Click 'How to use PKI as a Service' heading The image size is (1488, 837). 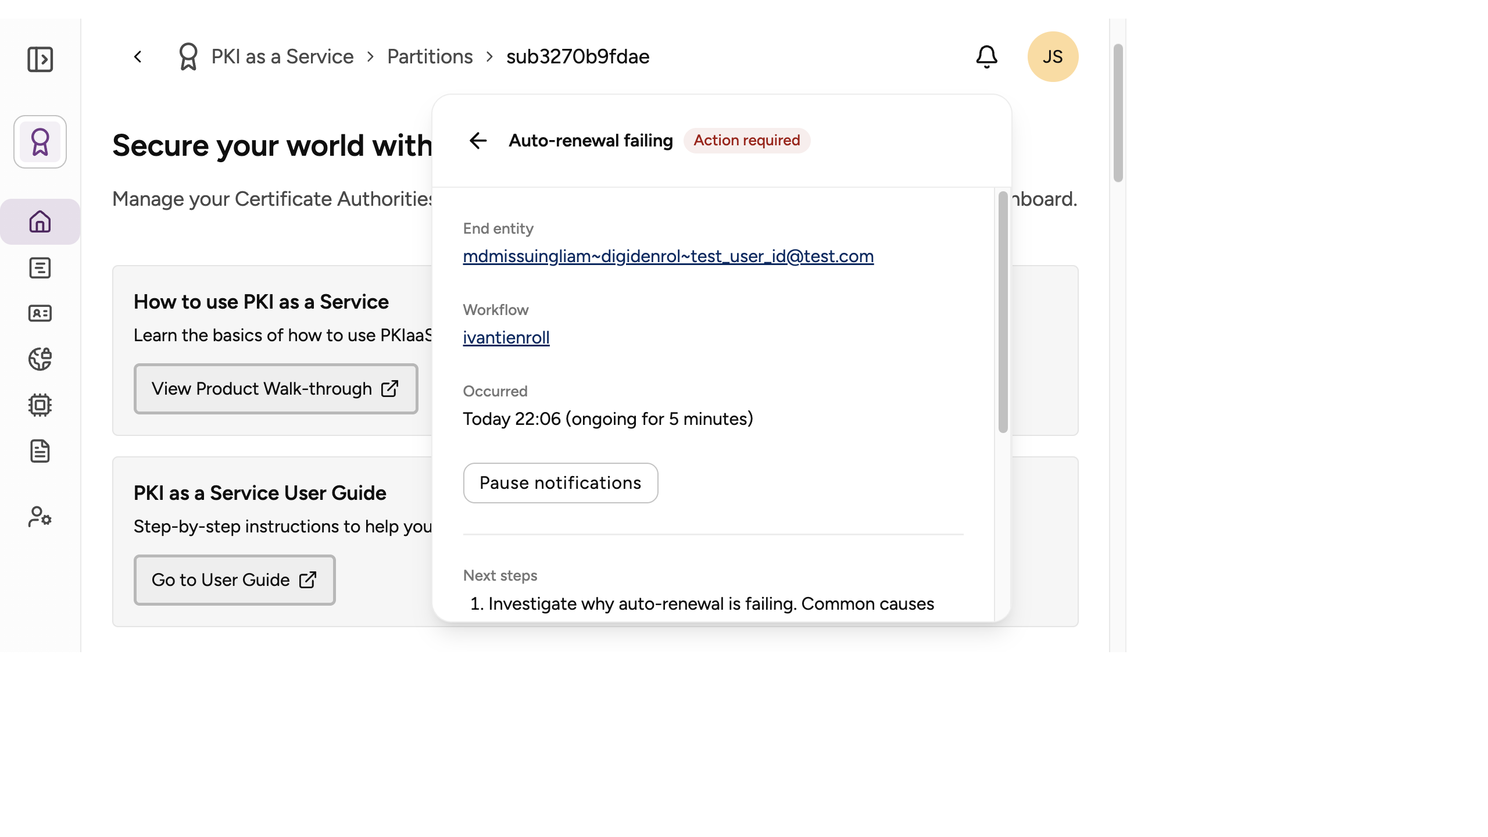[261, 302]
